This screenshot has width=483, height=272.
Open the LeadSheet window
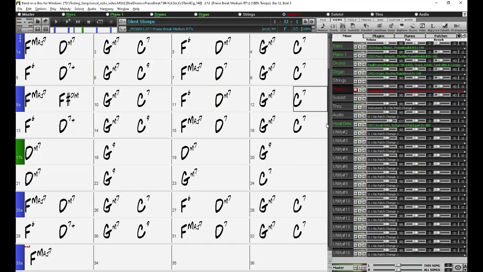point(380,27)
